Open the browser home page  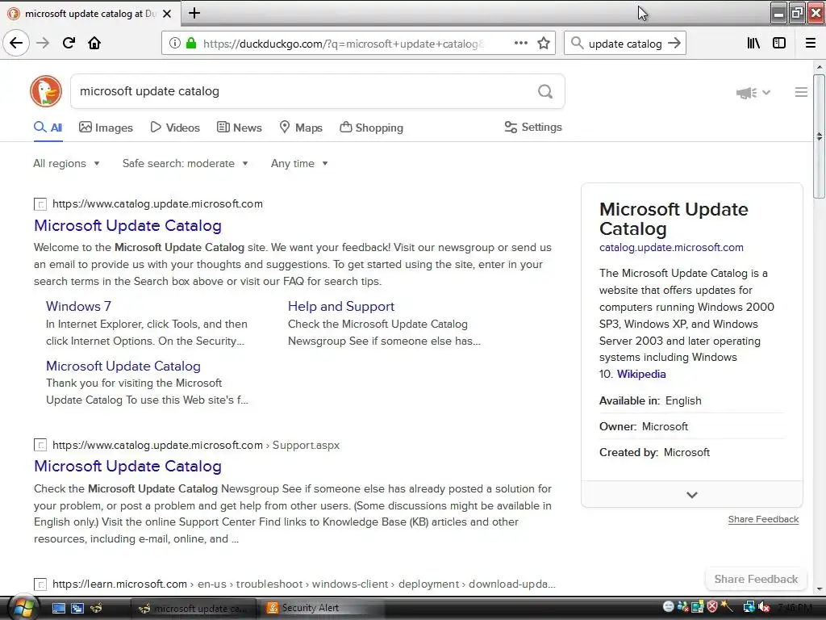(x=94, y=43)
